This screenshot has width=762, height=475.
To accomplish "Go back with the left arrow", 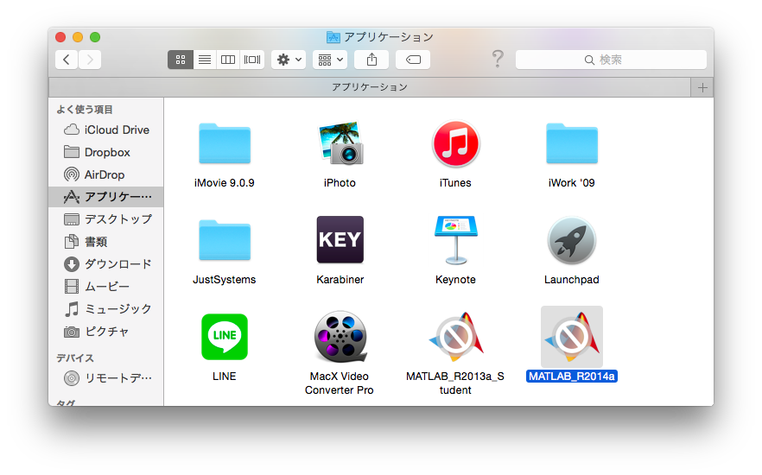I will (x=67, y=60).
